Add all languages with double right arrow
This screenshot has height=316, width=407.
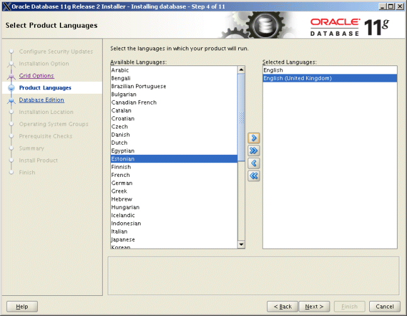(254, 150)
